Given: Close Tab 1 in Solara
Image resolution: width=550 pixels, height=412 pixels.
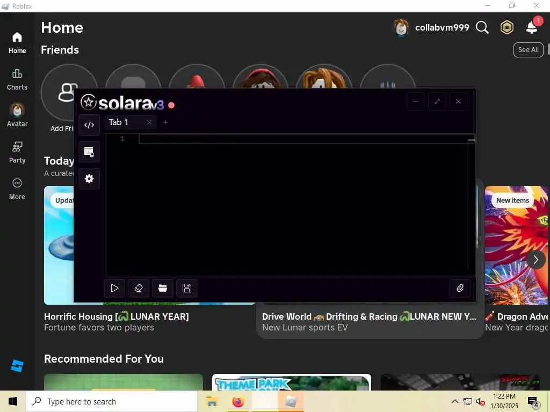Looking at the screenshot, I should click(149, 122).
